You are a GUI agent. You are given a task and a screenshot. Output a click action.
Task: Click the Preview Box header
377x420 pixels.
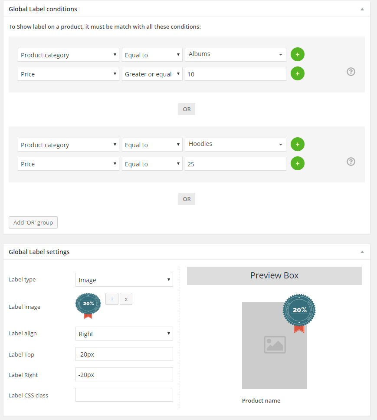pos(274,276)
